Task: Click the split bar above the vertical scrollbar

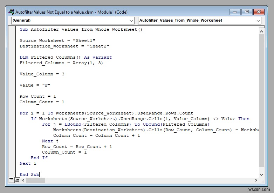Action: tap(261, 27)
